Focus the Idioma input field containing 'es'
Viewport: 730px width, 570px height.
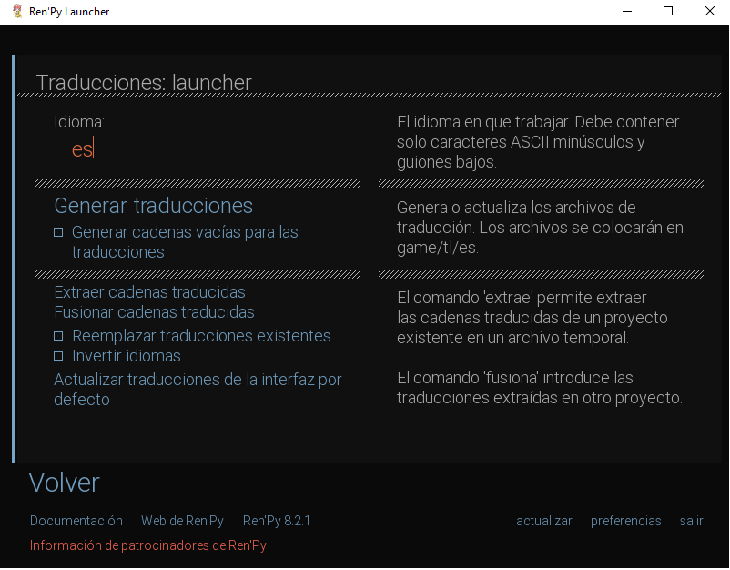click(x=83, y=149)
